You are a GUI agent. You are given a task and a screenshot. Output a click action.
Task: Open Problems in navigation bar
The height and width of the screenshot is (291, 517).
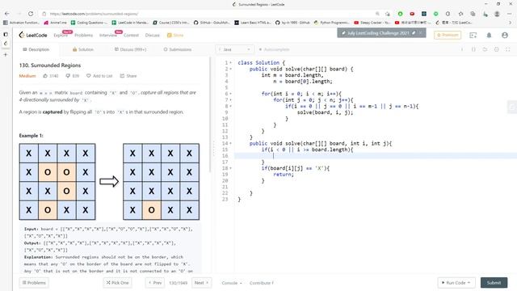click(x=83, y=36)
